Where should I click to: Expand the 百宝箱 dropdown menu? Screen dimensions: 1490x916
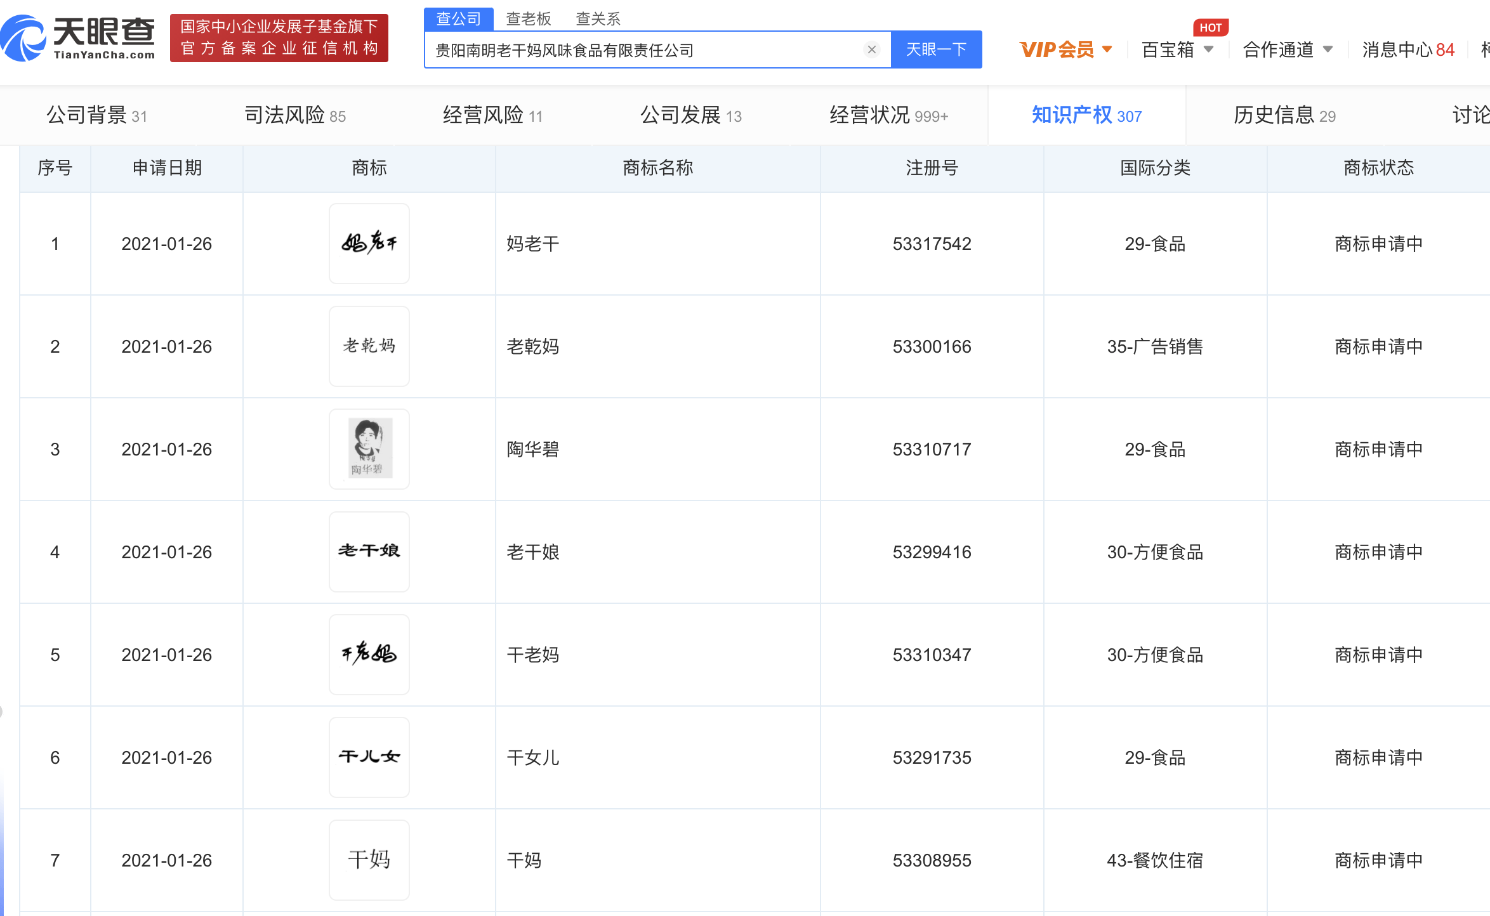click(x=1177, y=49)
